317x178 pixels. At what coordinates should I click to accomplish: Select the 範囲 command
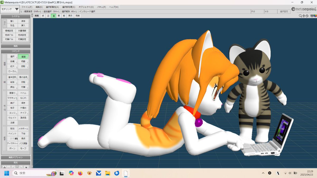pos(23,56)
